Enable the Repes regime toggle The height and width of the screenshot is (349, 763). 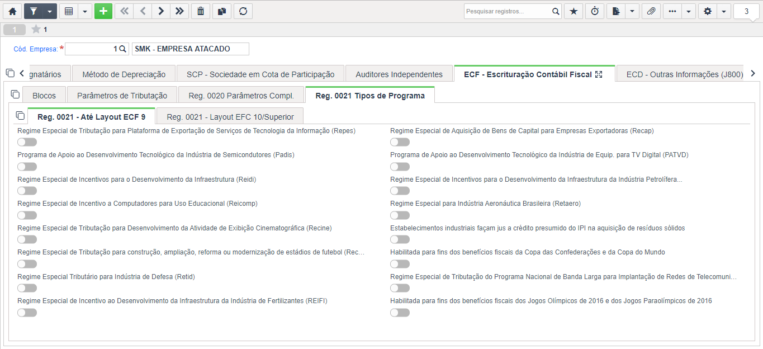point(27,142)
